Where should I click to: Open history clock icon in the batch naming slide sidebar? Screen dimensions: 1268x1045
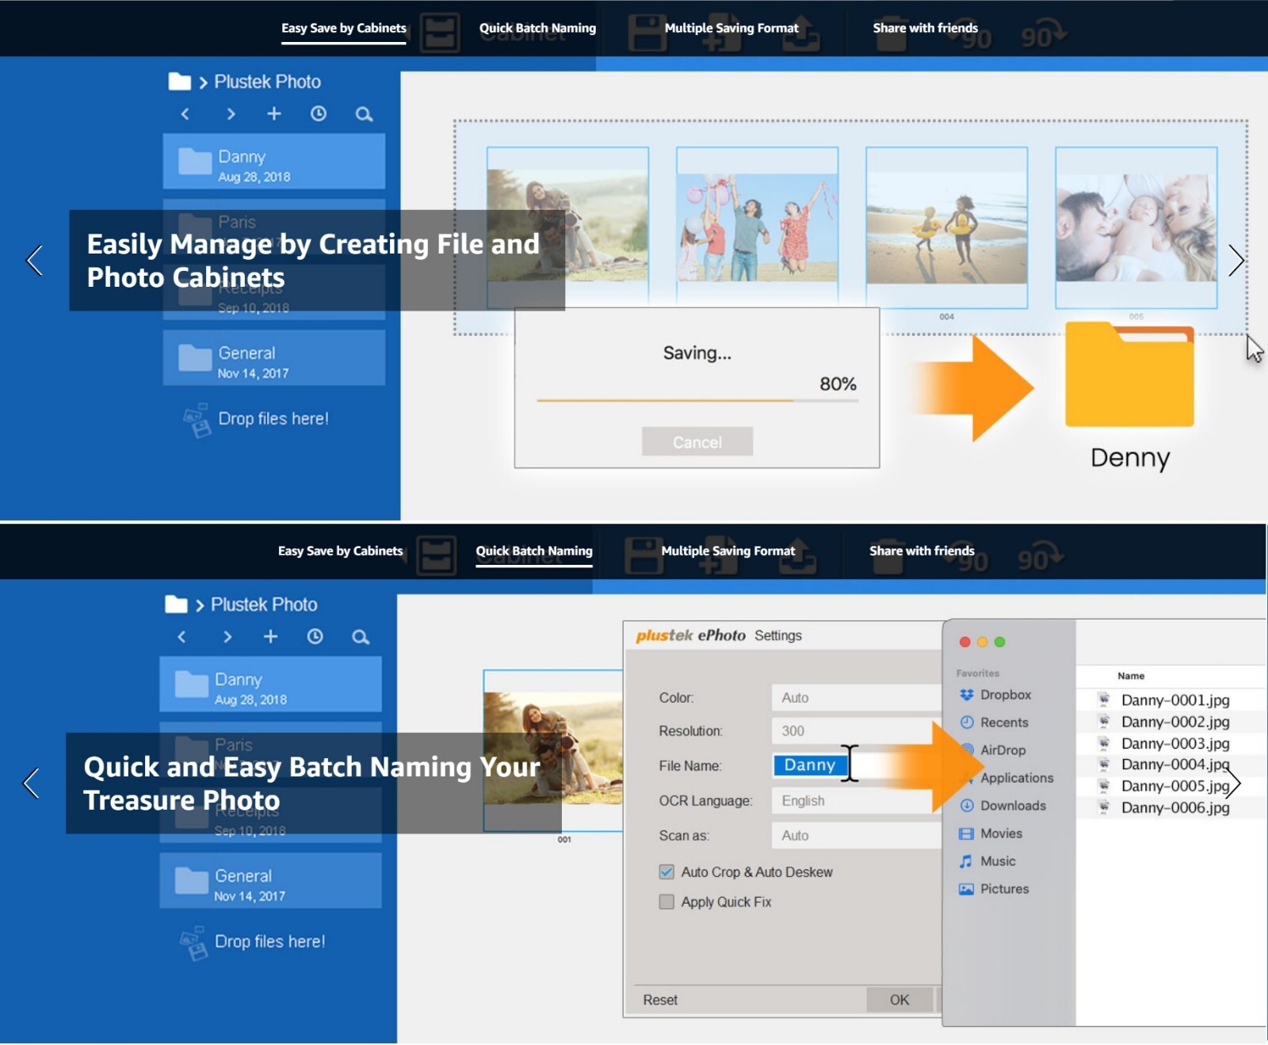tap(315, 637)
